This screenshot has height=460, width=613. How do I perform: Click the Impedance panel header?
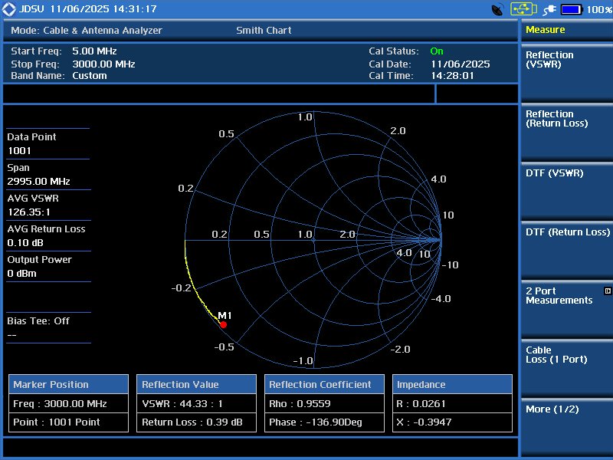452,385
